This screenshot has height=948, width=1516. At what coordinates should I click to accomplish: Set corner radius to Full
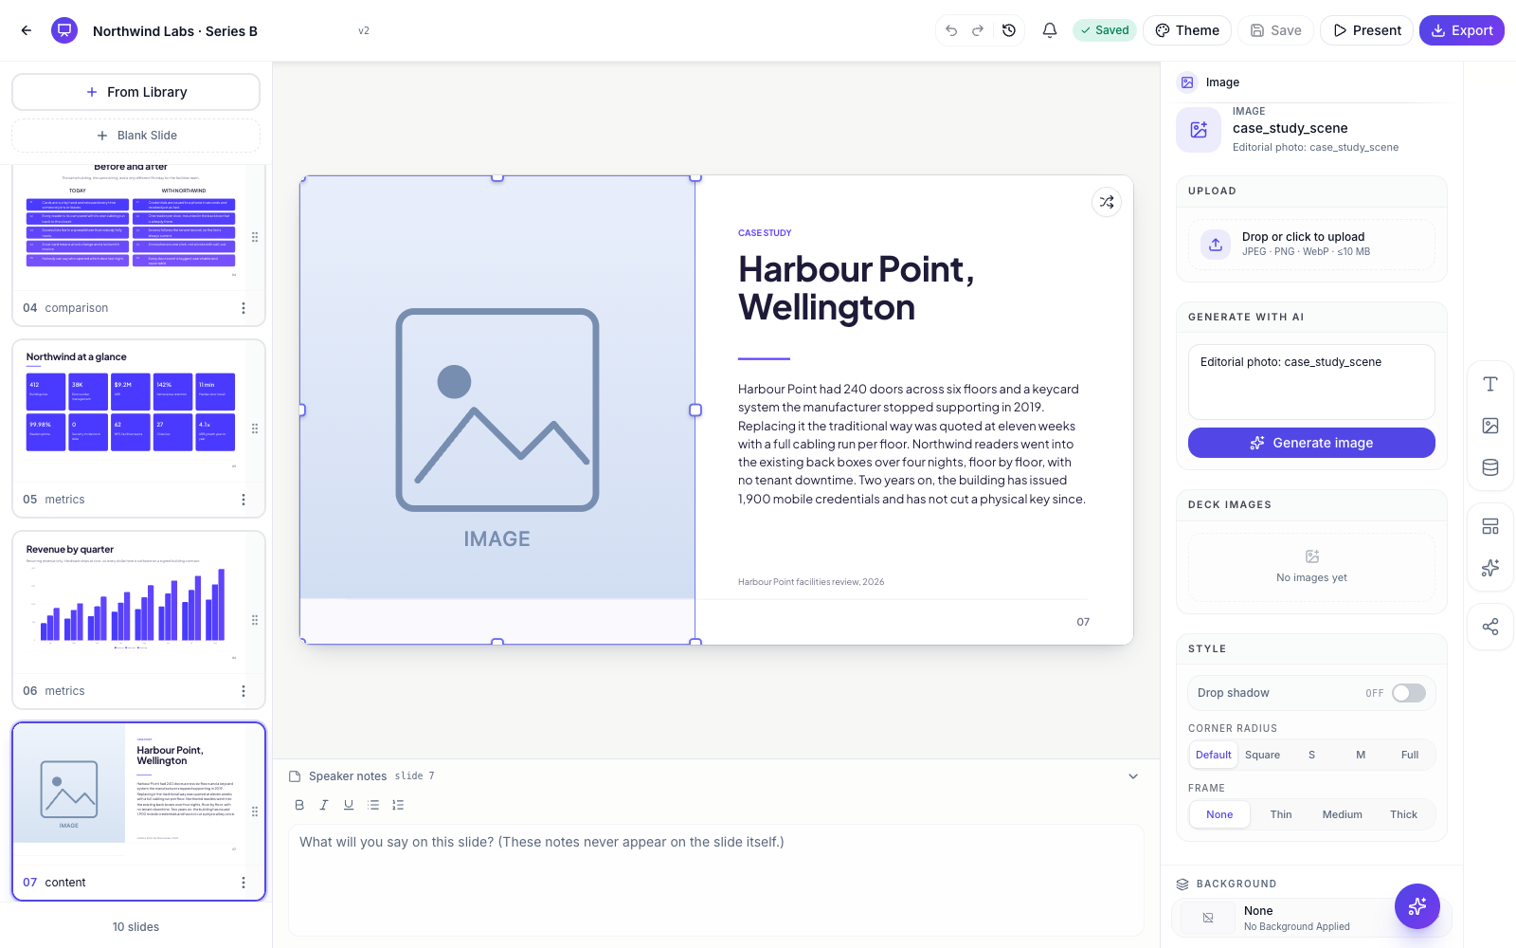coord(1410,755)
